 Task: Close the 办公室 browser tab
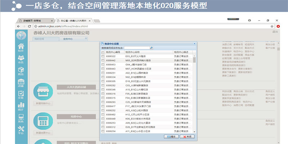[x=90, y=21]
